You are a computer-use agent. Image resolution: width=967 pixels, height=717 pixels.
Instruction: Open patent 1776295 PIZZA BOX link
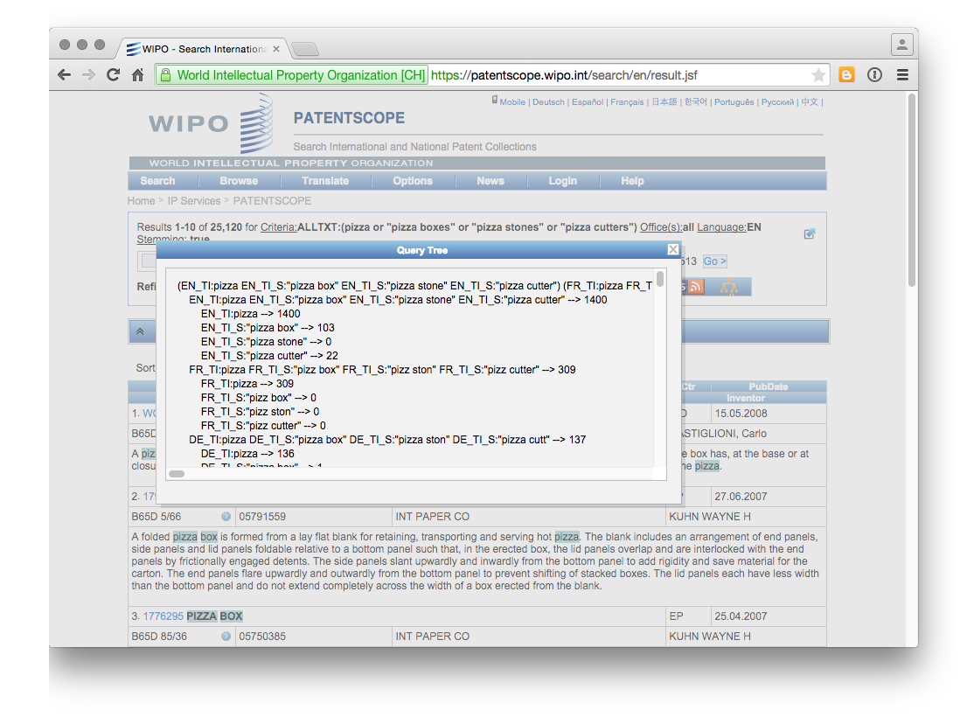pos(192,616)
